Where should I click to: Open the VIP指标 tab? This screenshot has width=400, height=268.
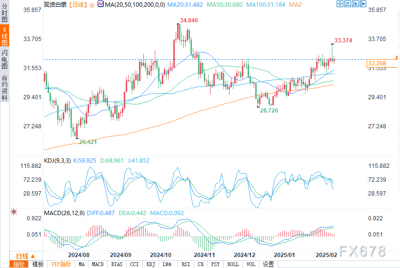click(60, 264)
